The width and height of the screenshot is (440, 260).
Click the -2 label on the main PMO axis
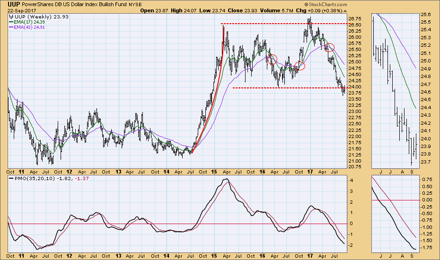[351, 245]
